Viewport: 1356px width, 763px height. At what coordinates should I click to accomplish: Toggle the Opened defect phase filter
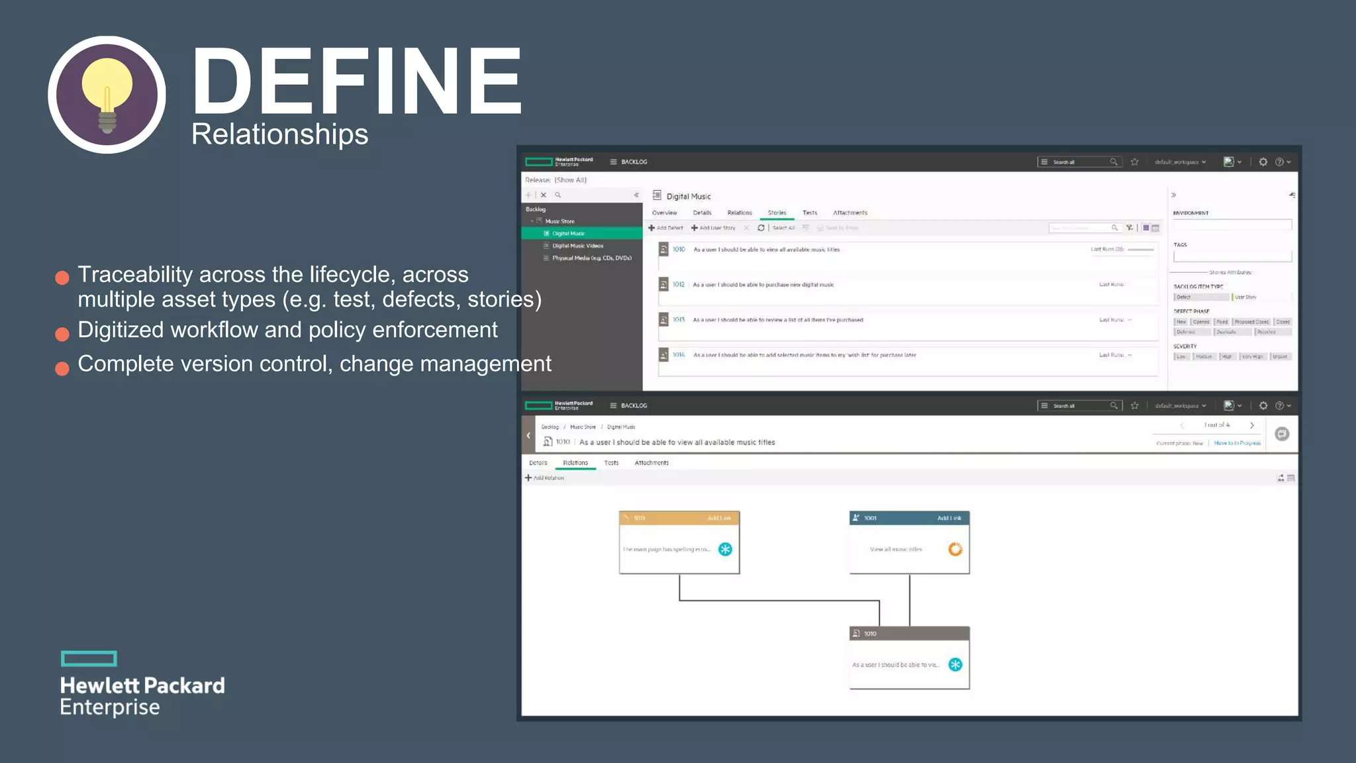[x=1201, y=322]
